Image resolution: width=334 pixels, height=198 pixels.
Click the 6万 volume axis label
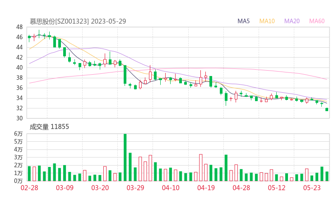[x=19, y=134]
